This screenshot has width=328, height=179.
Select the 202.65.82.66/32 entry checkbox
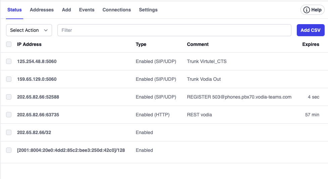click(x=9, y=132)
